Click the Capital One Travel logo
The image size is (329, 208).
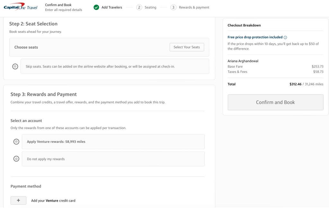21,7
